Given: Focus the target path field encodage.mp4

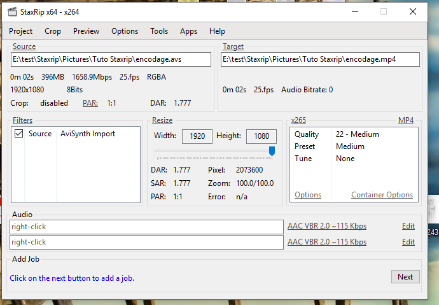Looking at the screenshot, I should [320, 59].
